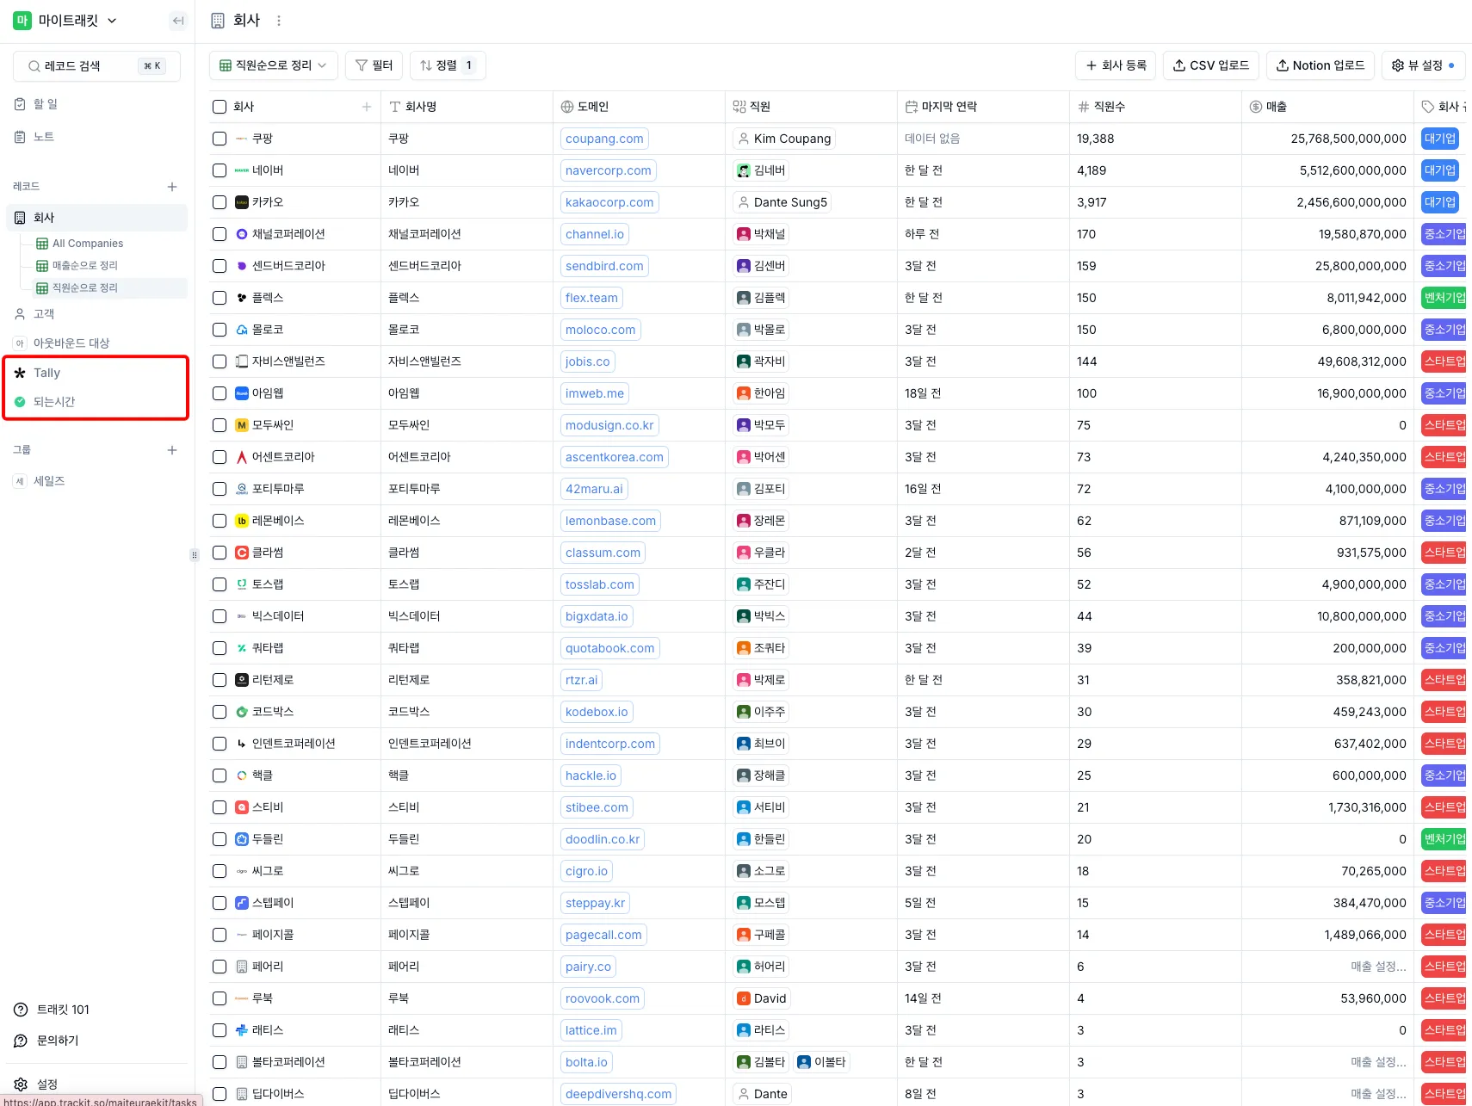Click the plus icon next to 레코드
The height and width of the screenshot is (1106, 1472).
(x=172, y=187)
